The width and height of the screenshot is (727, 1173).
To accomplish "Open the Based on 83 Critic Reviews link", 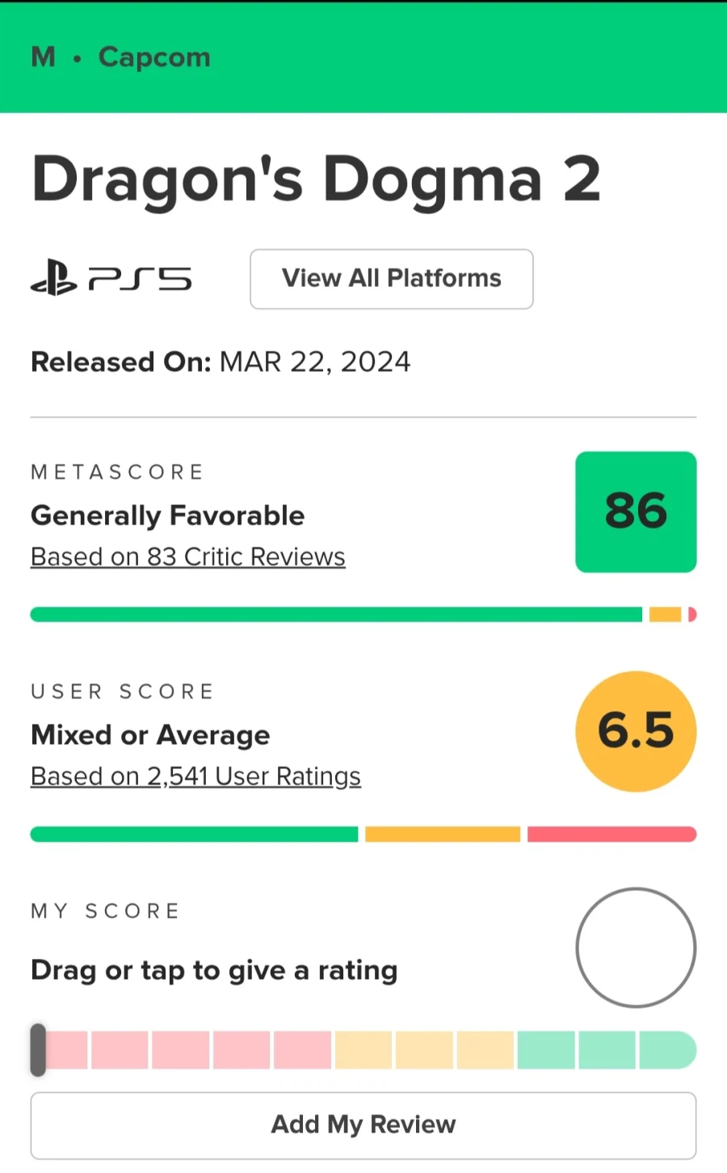I will (187, 557).
